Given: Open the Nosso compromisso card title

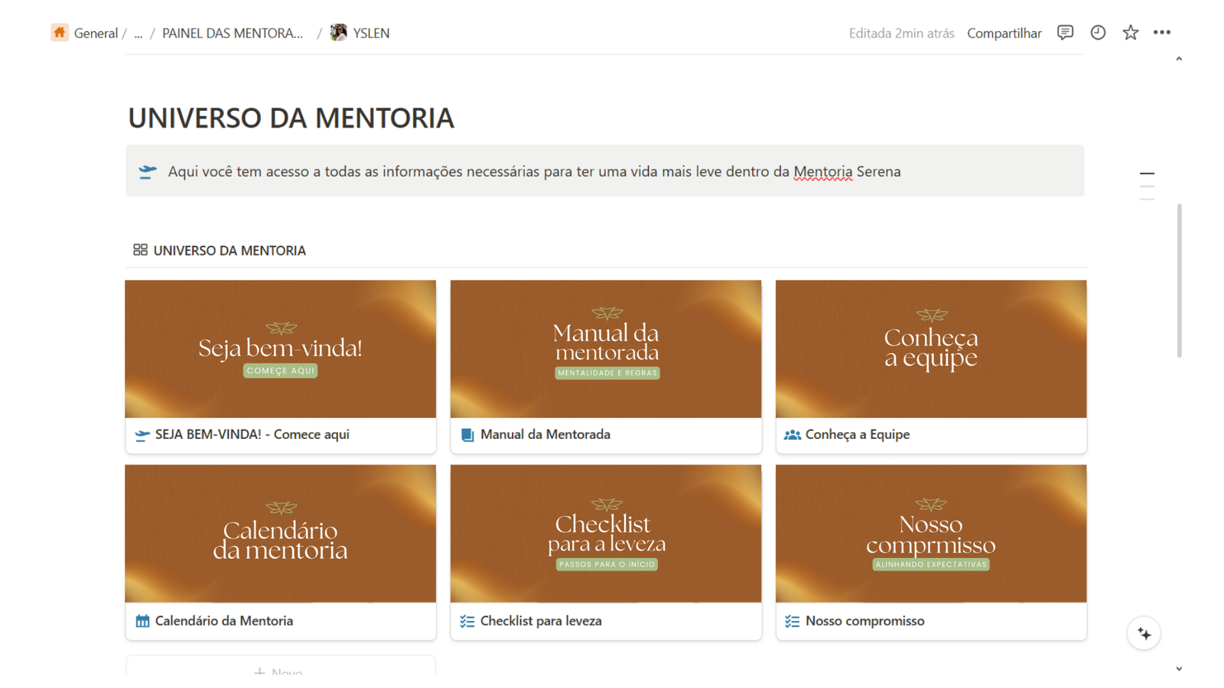Looking at the screenshot, I should (865, 621).
